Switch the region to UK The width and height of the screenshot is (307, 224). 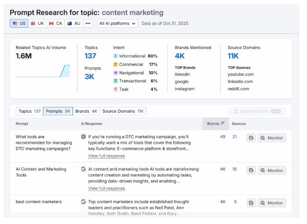(37, 23)
